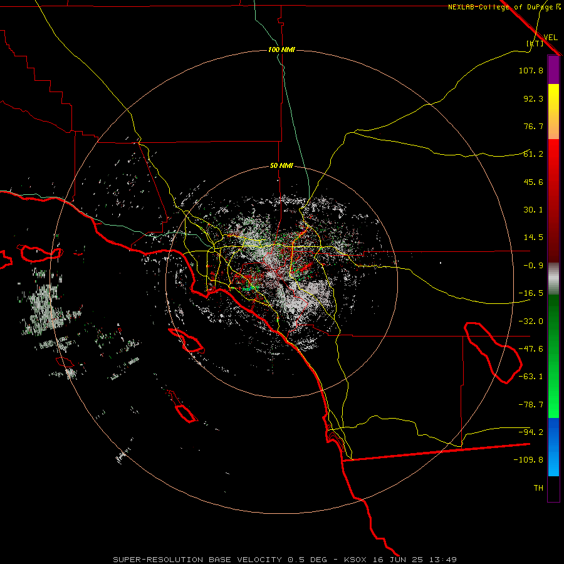
Task: Click the -16.5 scale value
Action: [x=531, y=293]
